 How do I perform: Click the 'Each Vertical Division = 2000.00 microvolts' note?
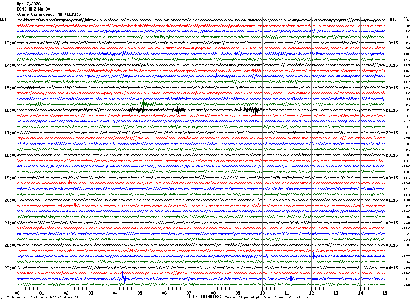[43, 297]
